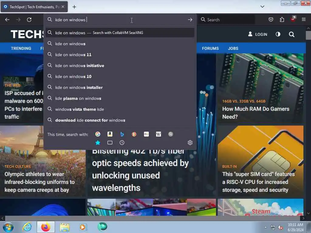Search bookmarks with the star icon
Image resolution: width=311 pixels, height=233 pixels.
98,143
